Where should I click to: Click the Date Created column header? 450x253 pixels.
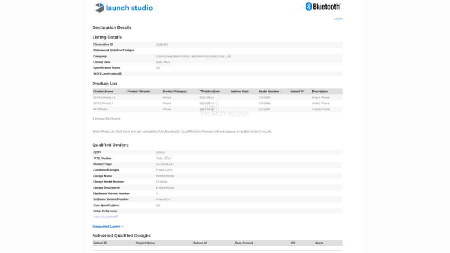(244, 243)
